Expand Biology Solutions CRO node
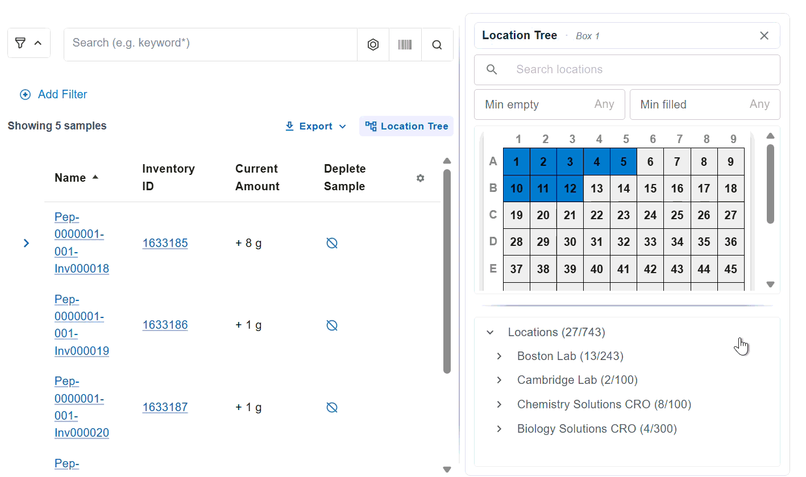The image size is (806, 477). point(499,429)
